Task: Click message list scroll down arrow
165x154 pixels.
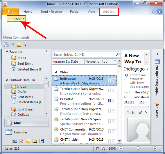Action: (x=119, y=141)
